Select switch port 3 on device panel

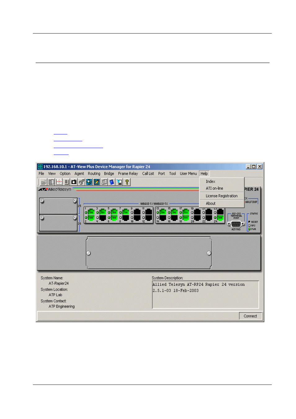(x=102, y=212)
